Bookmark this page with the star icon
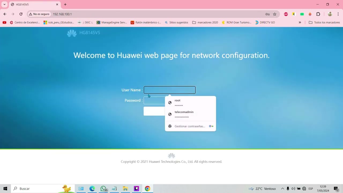The image size is (343, 193). coord(275,14)
